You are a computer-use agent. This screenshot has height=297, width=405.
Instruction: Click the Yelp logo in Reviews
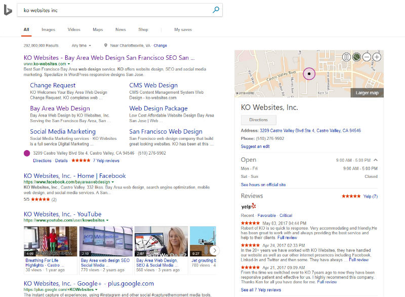[248, 206]
